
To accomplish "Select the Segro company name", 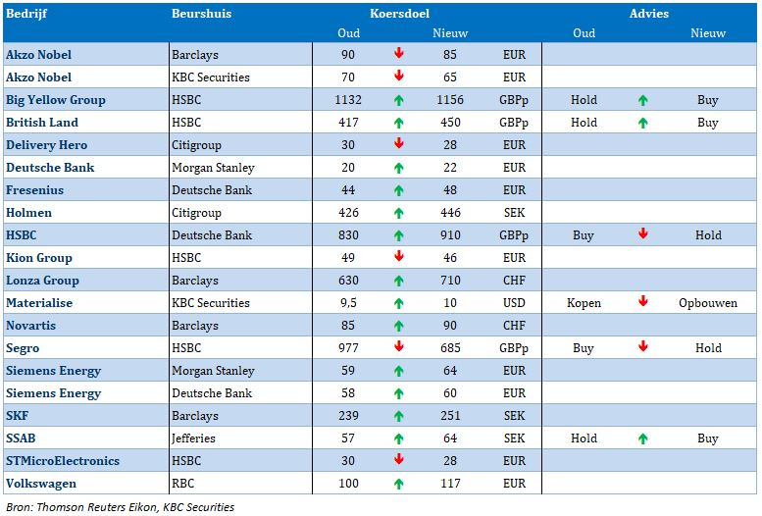I will tap(23, 348).
